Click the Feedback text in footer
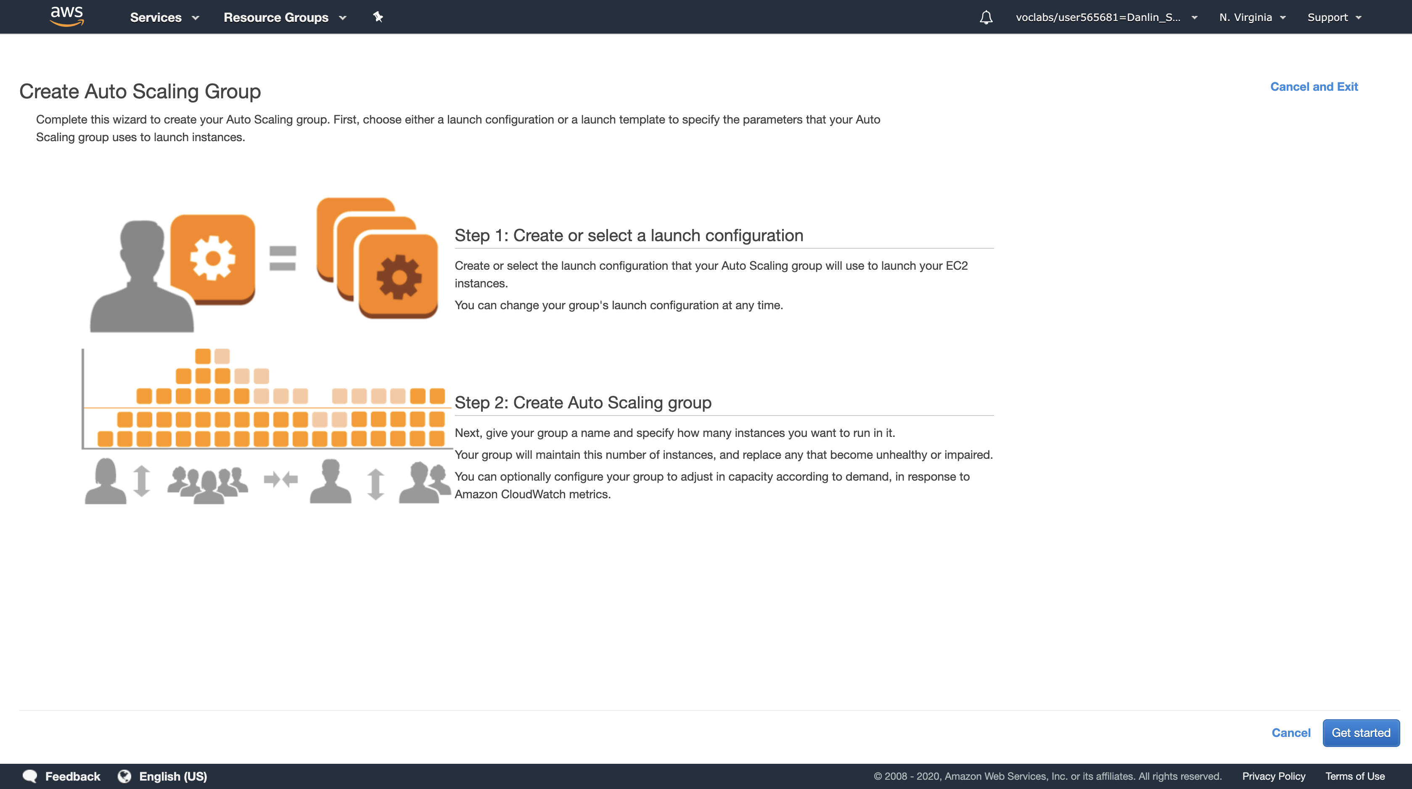Image resolution: width=1412 pixels, height=789 pixels. coord(72,776)
